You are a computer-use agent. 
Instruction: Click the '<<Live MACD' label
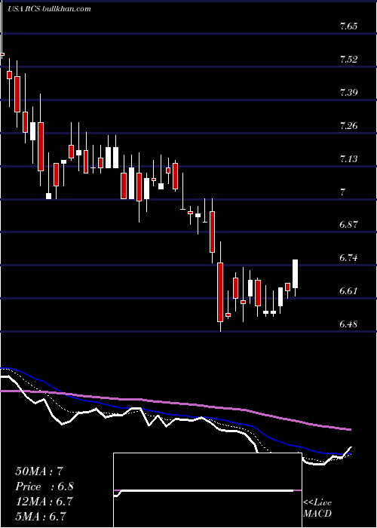(317, 508)
